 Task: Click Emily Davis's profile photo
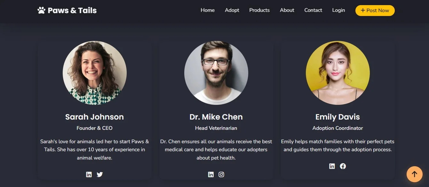pos(338,73)
